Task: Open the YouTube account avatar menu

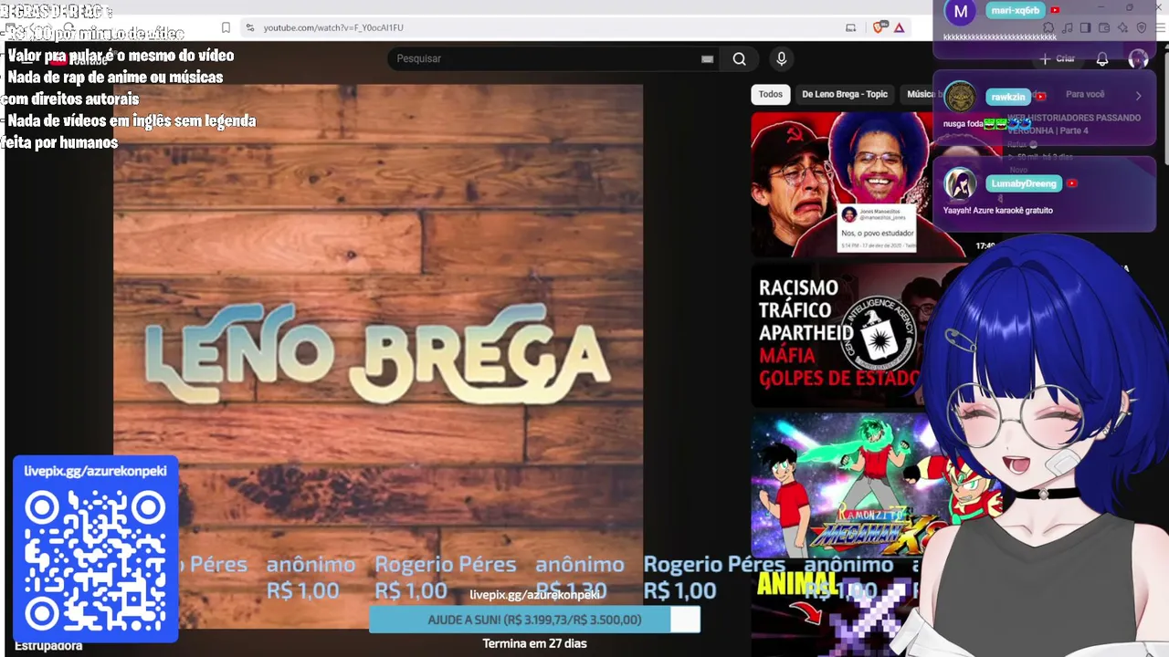Action: click(x=1138, y=58)
